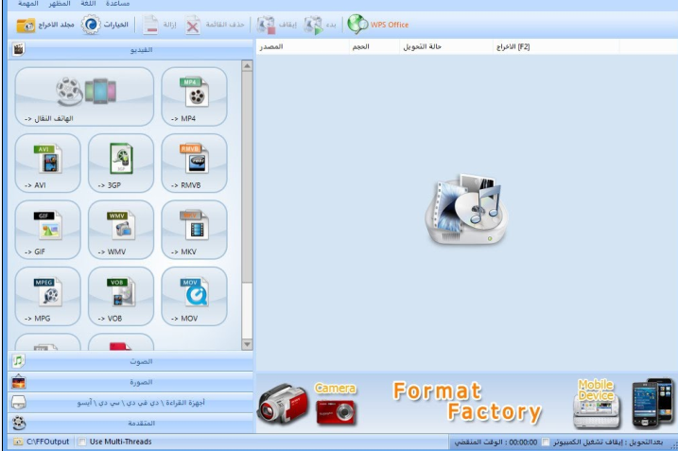Click the C:\FFOutput folder icon in status bar
Image resolution: width=678 pixels, height=451 pixels.
[x=18, y=442]
